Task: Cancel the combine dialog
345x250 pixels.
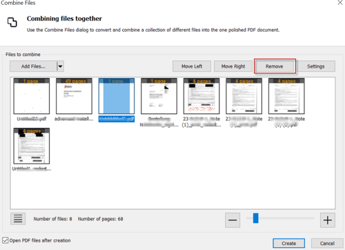Action: tap(327, 243)
